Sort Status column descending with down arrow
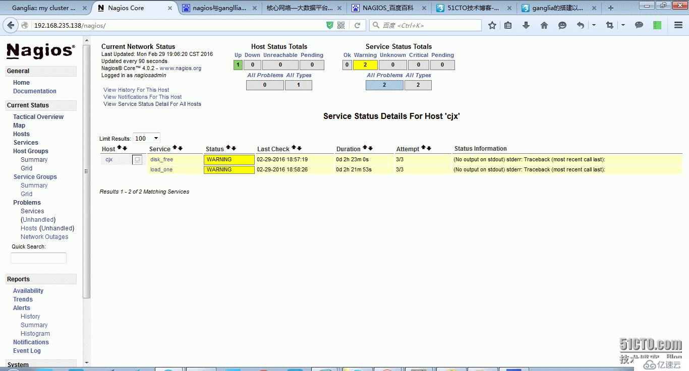 click(x=234, y=148)
